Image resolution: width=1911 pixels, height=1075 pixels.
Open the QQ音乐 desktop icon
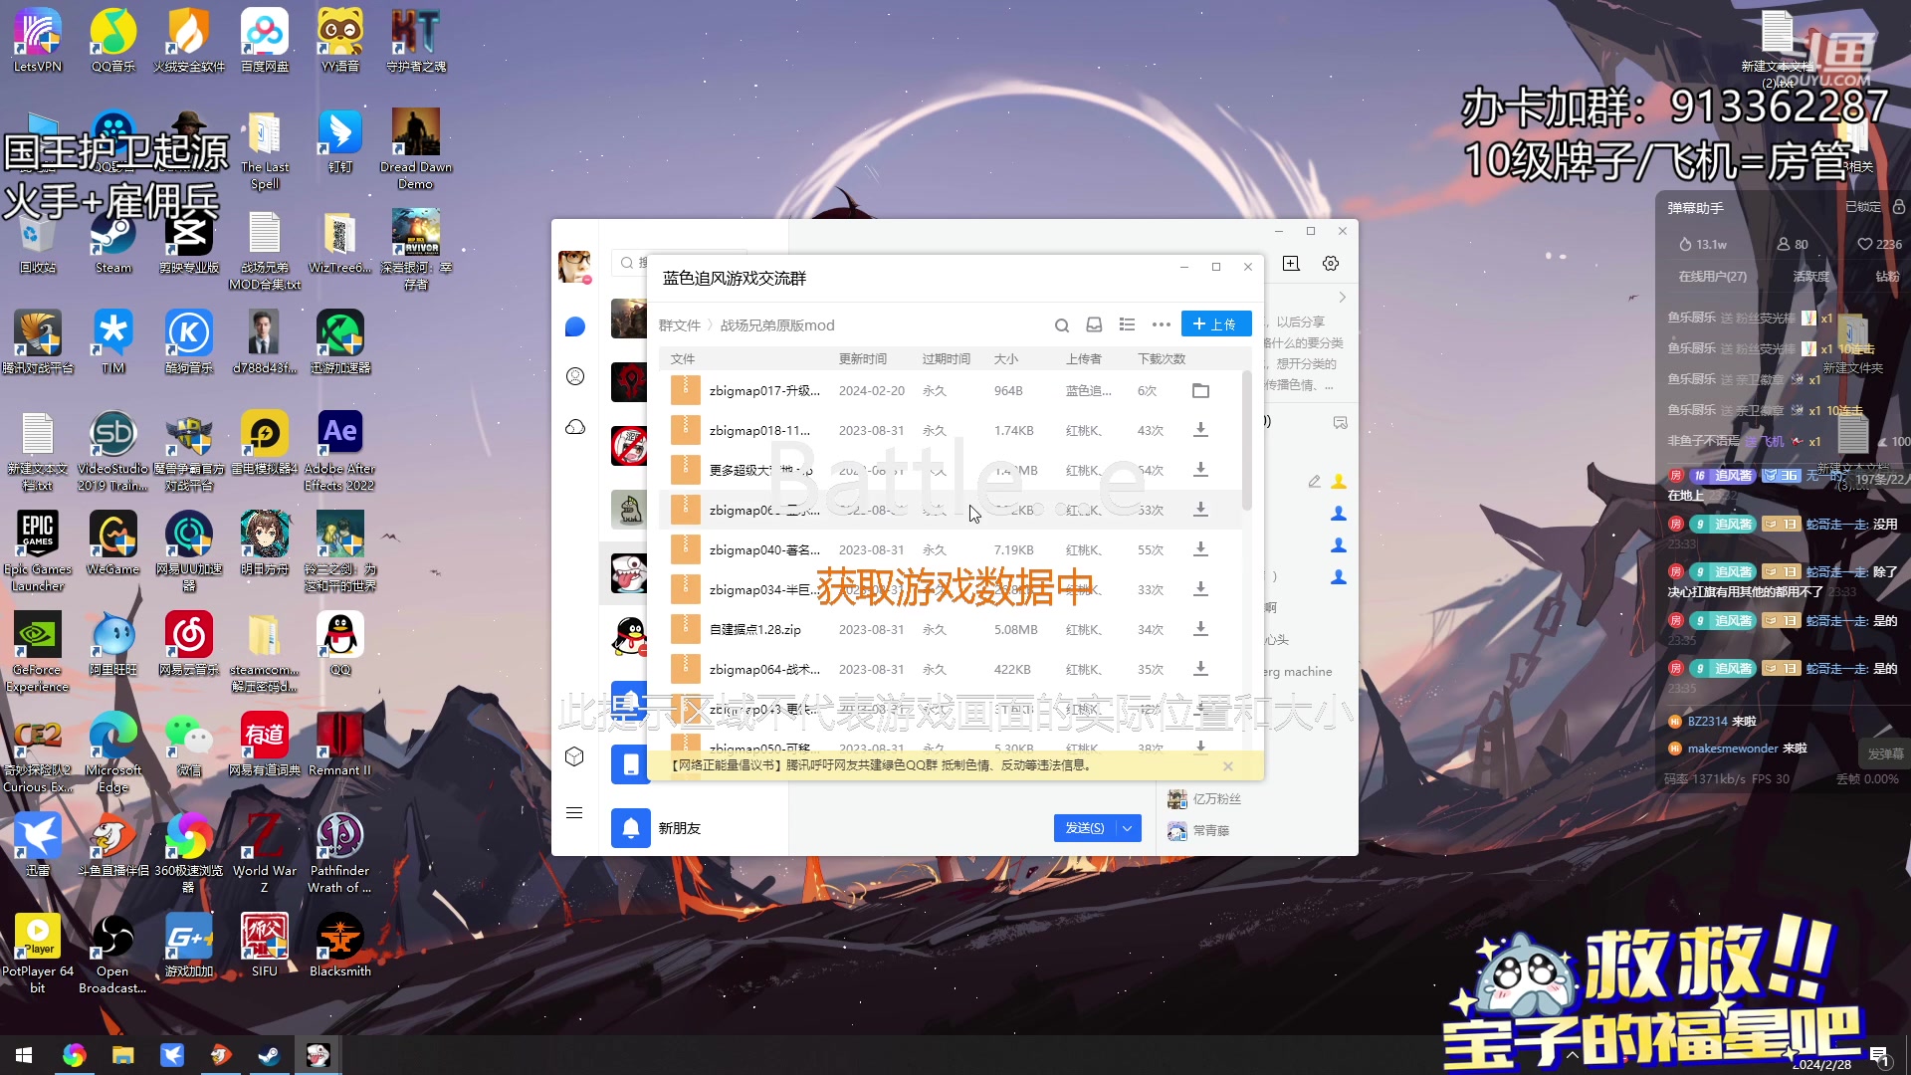coord(113,41)
